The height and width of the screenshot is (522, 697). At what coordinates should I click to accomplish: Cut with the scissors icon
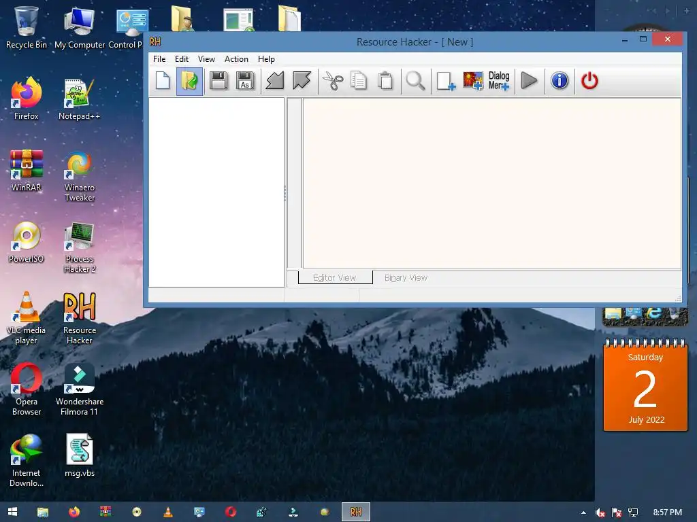[x=332, y=81]
